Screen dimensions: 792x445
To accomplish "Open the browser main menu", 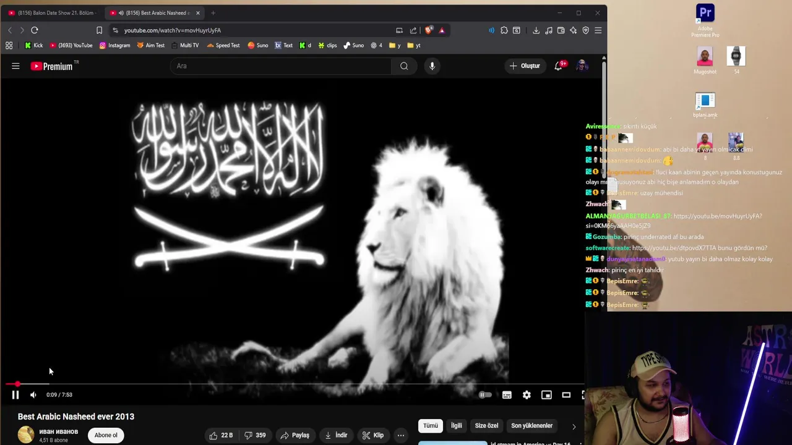I will tap(598, 30).
